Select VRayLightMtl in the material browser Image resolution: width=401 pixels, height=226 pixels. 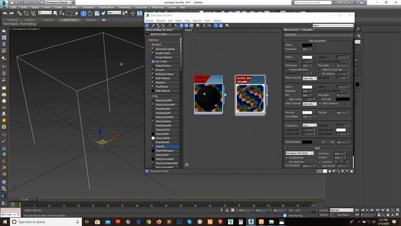[x=165, y=138]
